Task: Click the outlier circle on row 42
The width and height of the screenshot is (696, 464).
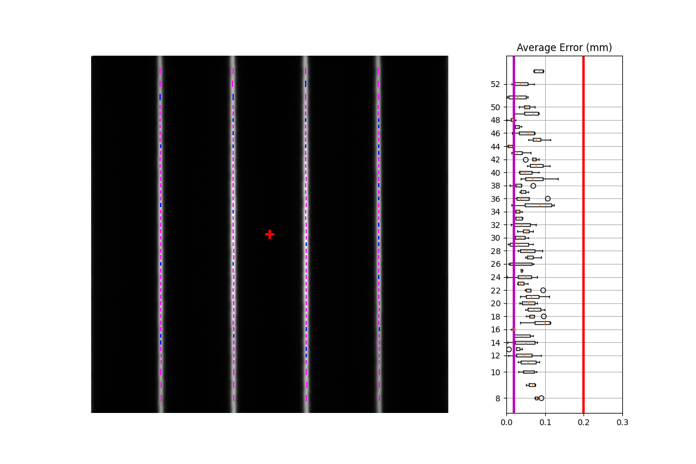Action: coord(525,159)
